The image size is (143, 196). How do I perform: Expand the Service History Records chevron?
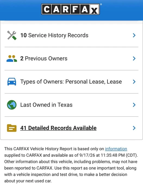tap(134, 35)
